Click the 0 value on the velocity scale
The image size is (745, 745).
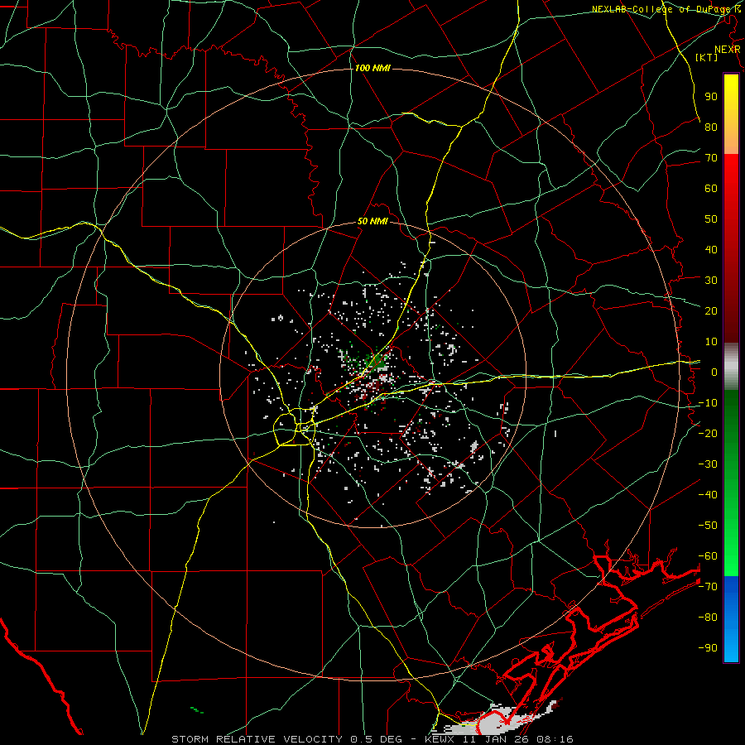click(x=714, y=372)
